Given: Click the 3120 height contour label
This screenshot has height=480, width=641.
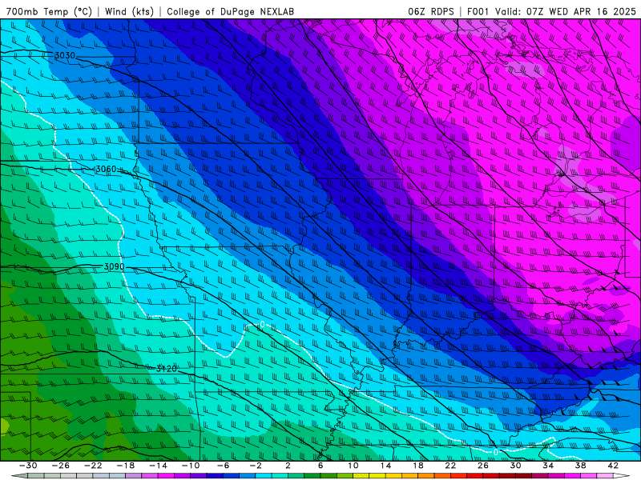Looking at the screenshot, I should point(167,369).
